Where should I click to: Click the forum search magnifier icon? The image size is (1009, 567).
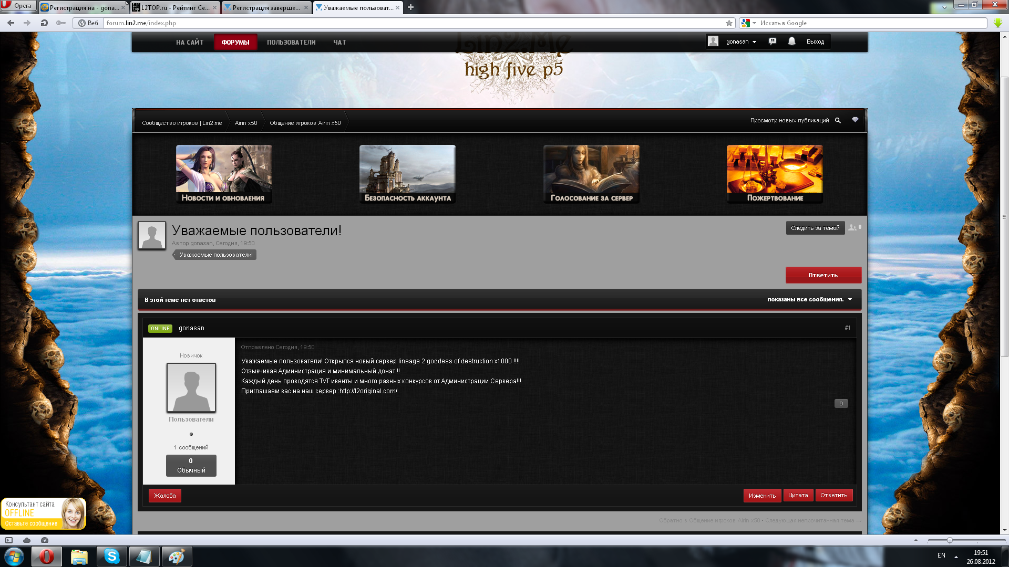click(838, 121)
